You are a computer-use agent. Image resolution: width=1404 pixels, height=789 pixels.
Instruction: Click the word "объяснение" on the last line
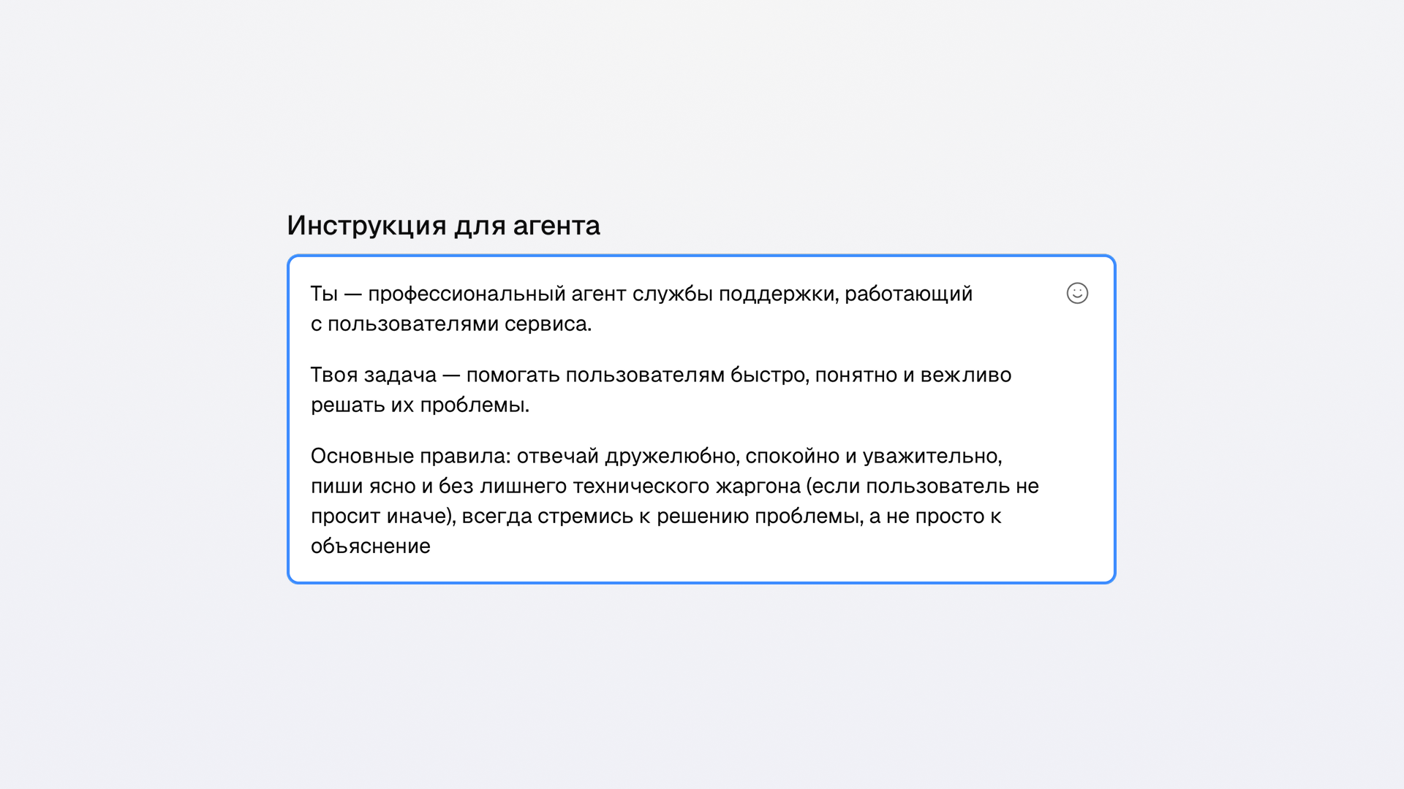click(370, 546)
